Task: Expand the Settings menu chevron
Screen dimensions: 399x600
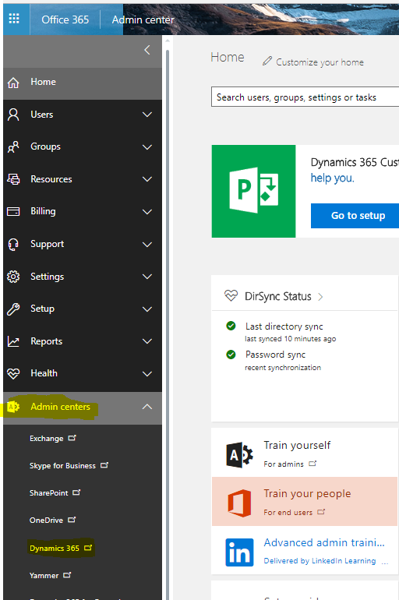Action: click(x=147, y=277)
